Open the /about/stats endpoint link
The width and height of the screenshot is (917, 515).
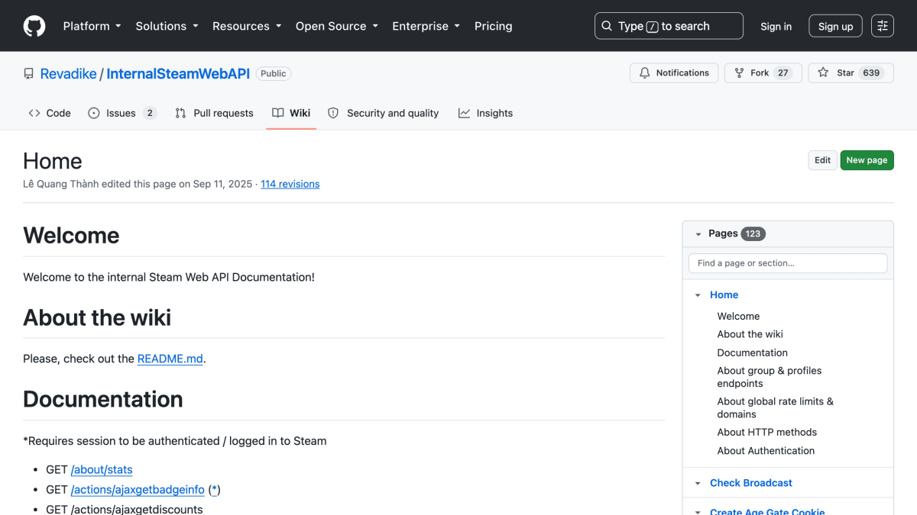[x=102, y=470]
